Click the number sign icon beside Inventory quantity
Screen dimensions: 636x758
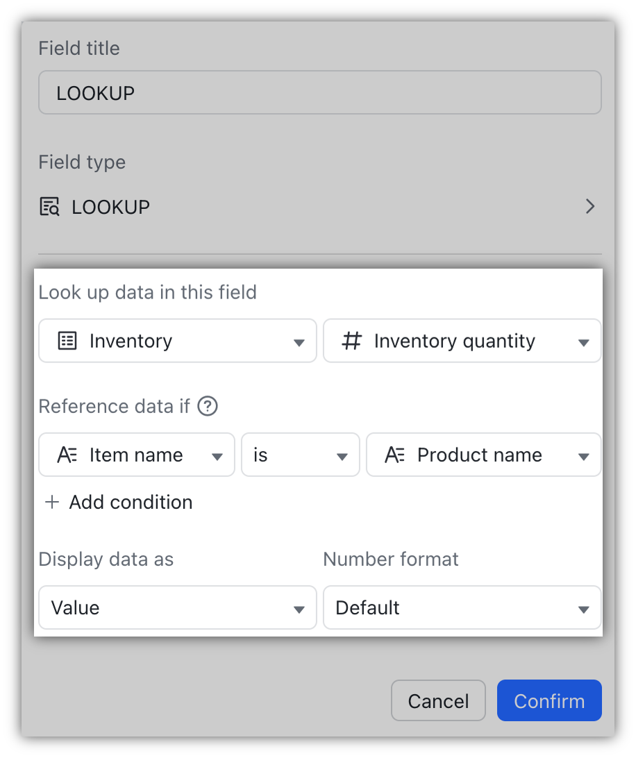[351, 341]
